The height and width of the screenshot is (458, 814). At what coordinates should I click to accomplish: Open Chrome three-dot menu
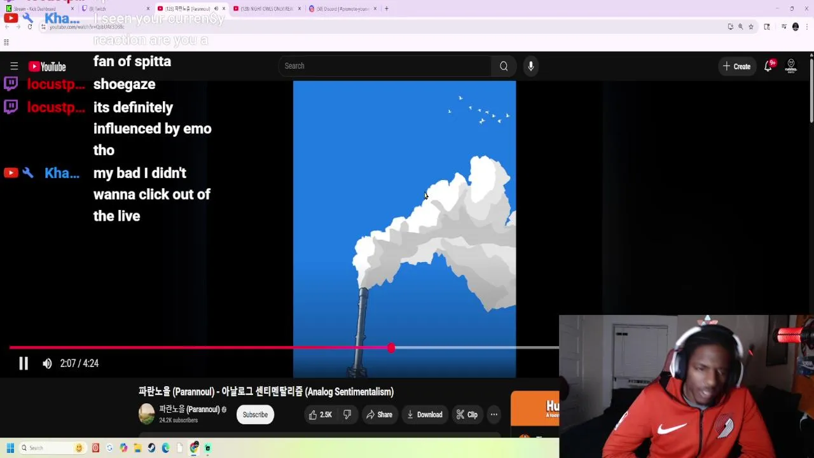(x=806, y=27)
